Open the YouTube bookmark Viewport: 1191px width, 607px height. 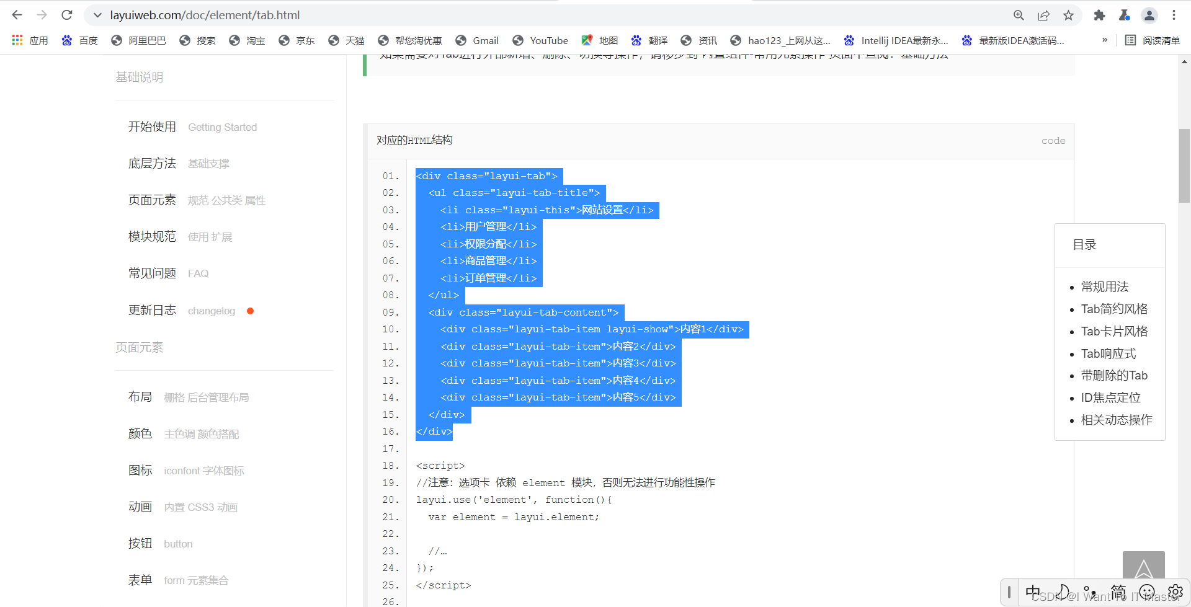(540, 40)
